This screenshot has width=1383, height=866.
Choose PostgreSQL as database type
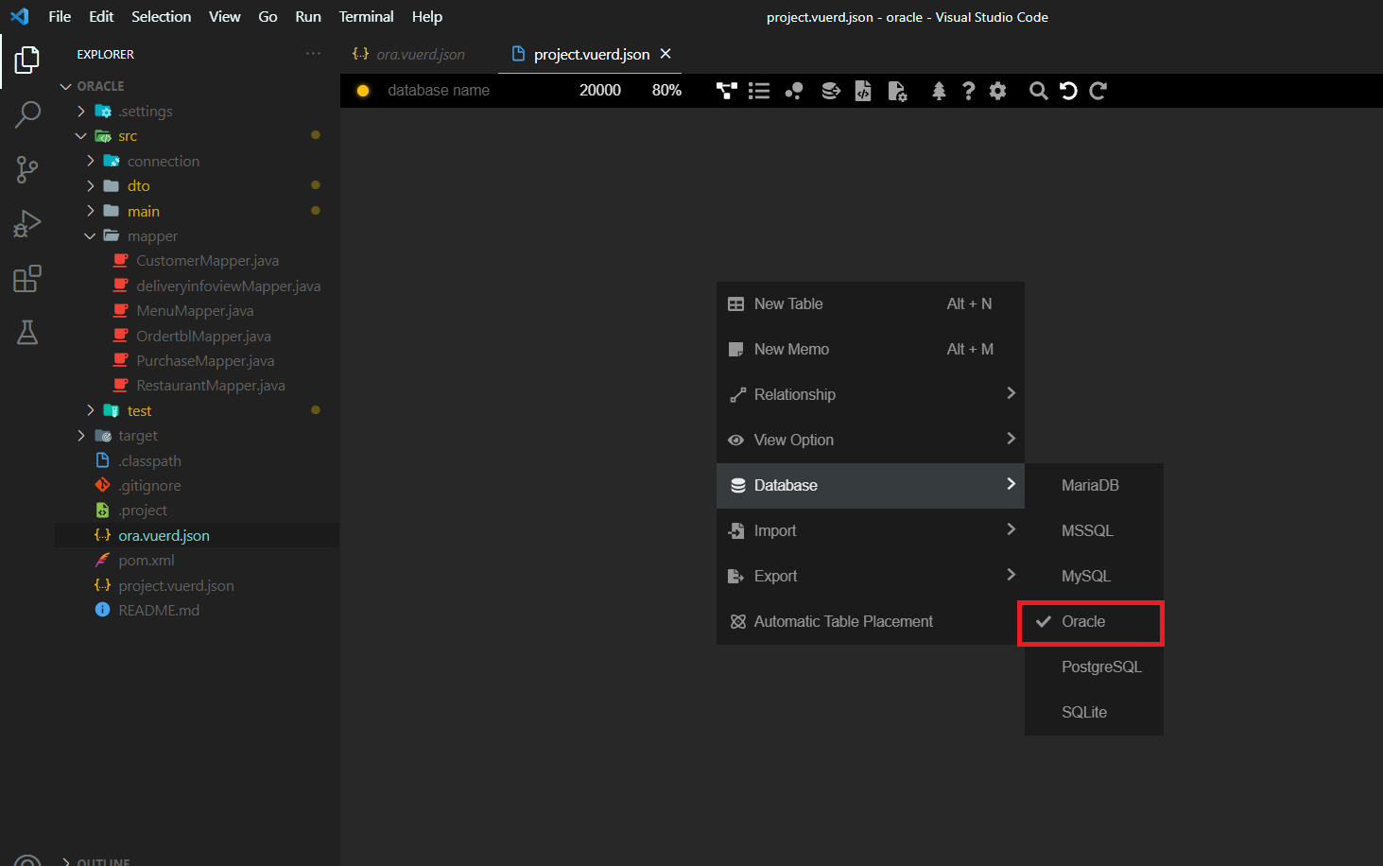point(1094,667)
